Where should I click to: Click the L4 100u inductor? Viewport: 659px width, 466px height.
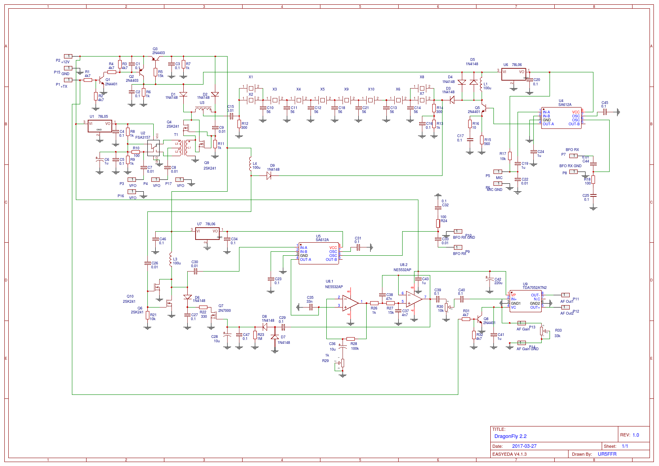pyautogui.click(x=250, y=164)
